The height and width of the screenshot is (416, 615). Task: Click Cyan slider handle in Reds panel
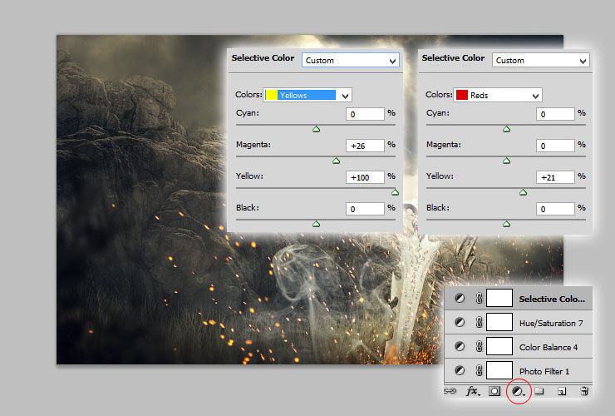[x=506, y=129]
